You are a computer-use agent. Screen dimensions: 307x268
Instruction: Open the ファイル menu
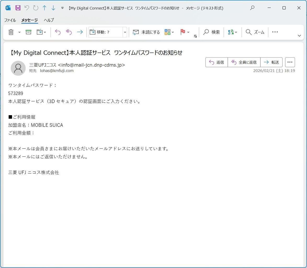pyautogui.click(x=10, y=20)
